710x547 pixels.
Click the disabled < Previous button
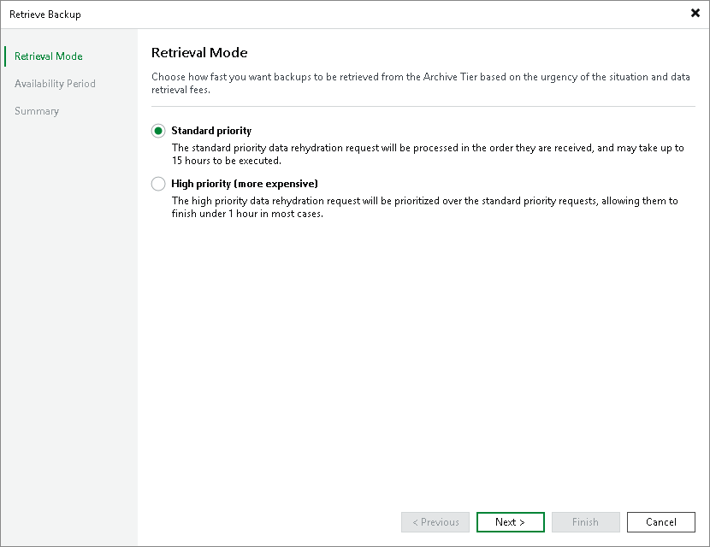tap(435, 522)
